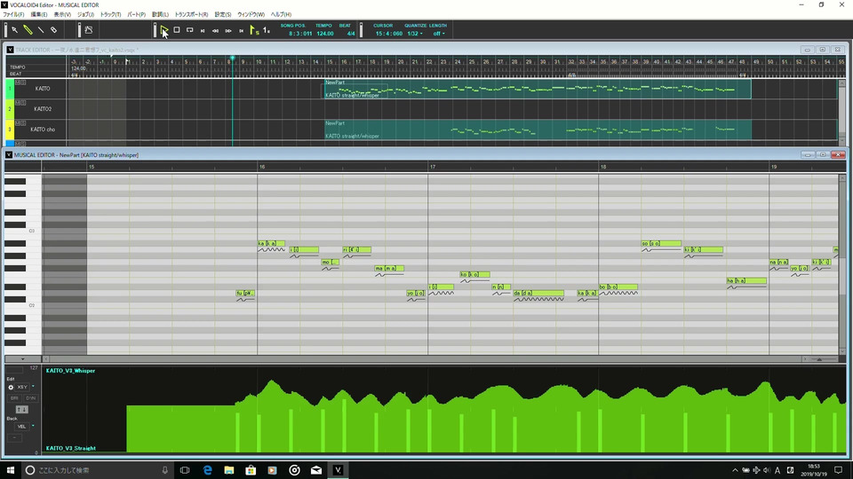Select the KAITO cho track name
Viewport: 853px width, 479px height.
(43, 130)
